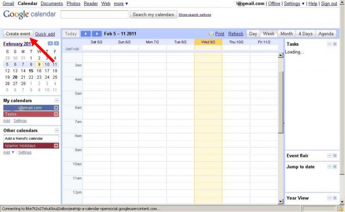Viewport: 345px width, 212px height.
Task: Open Reader from the top navigation
Action: pyautogui.click(x=91, y=3)
